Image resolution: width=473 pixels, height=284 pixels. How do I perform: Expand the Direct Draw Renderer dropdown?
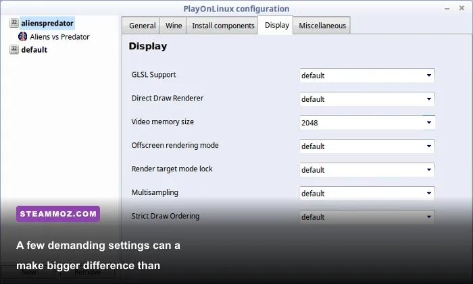pos(367,98)
